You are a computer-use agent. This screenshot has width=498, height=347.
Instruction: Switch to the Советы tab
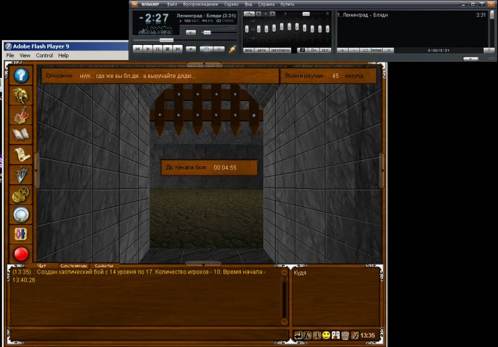104,265
